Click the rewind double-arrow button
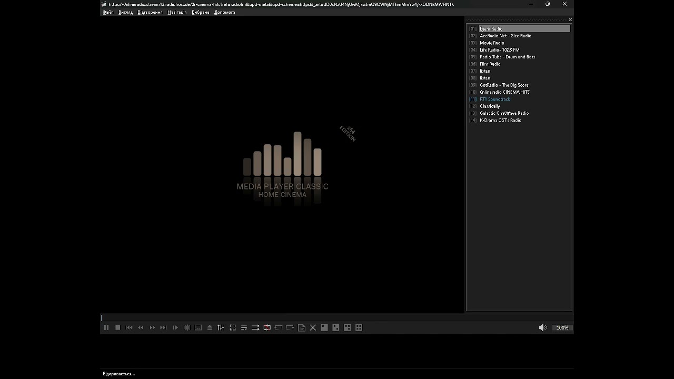674x379 pixels. (x=141, y=327)
